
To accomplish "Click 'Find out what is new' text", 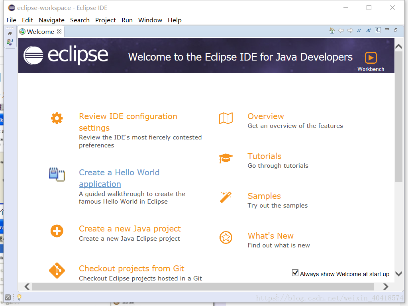I will (279, 245).
